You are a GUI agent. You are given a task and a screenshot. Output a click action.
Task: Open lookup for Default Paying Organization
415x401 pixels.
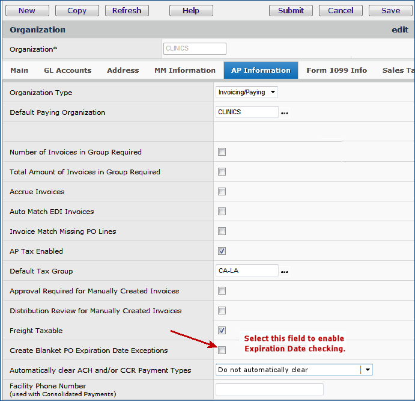(x=284, y=113)
